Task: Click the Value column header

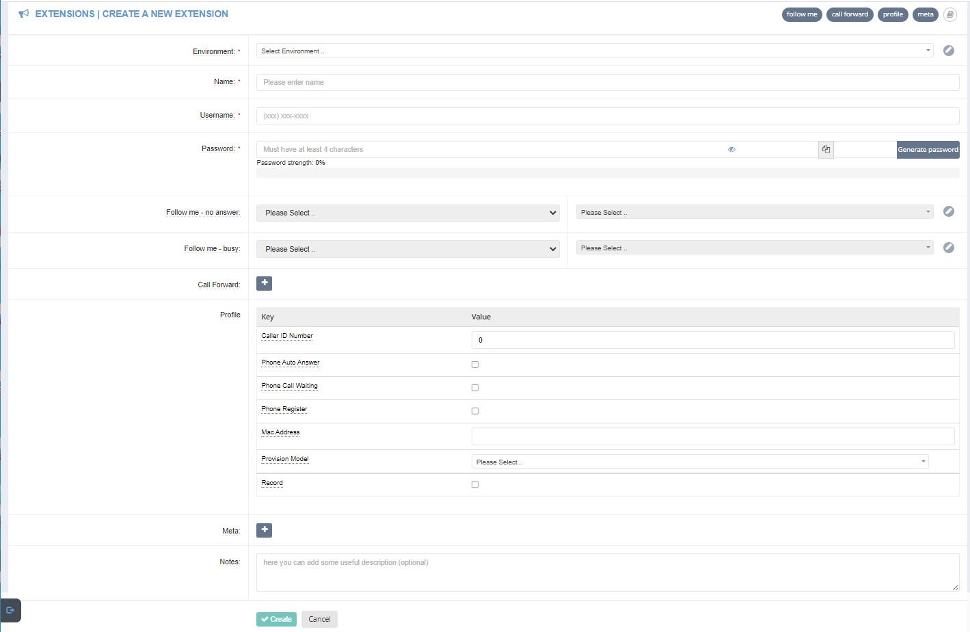Action: pyautogui.click(x=481, y=317)
